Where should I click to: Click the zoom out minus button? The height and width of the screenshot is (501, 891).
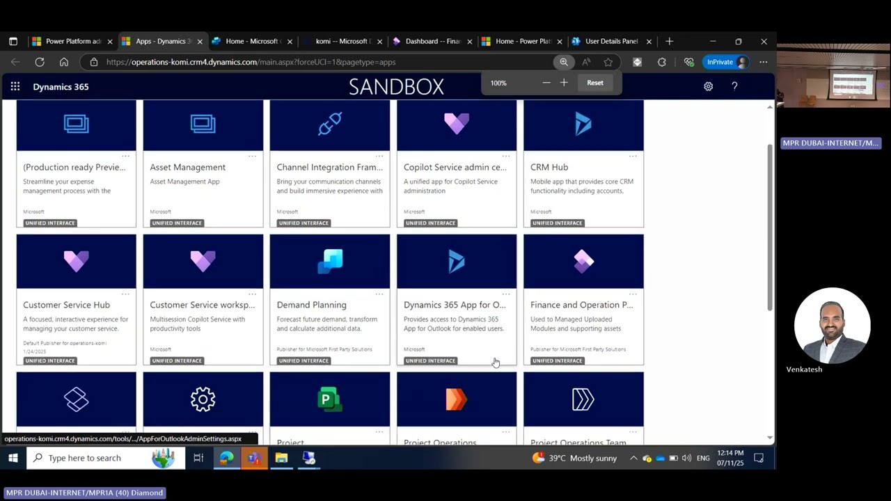[546, 83]
